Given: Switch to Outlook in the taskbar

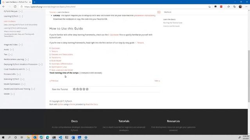Looking at the screenshot, I should (35, 137).
